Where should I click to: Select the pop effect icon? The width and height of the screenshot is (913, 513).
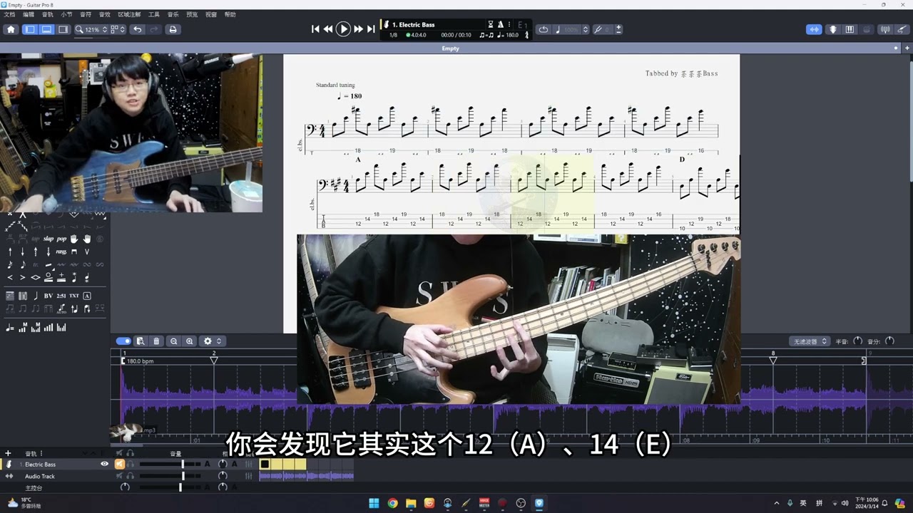[x=61, y=239]
